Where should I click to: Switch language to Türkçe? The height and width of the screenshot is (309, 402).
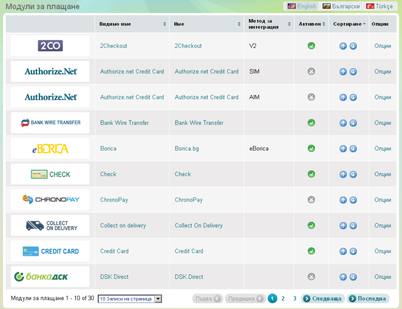379,7
